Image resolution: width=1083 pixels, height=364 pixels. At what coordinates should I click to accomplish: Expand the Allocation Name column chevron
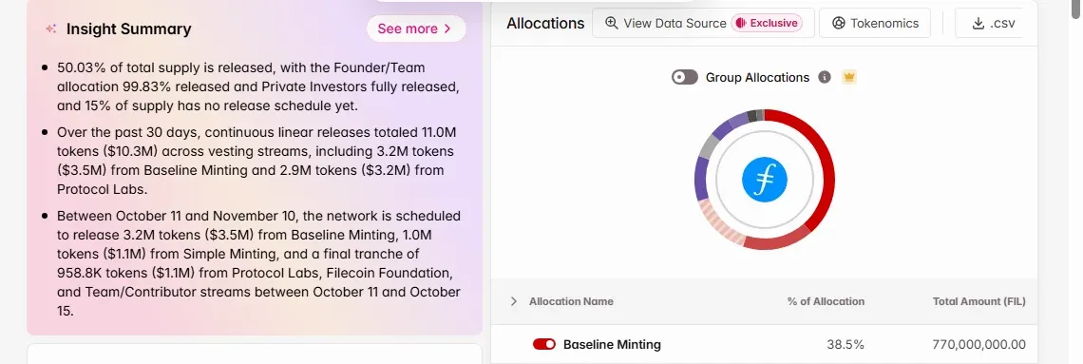pos(513,301)
